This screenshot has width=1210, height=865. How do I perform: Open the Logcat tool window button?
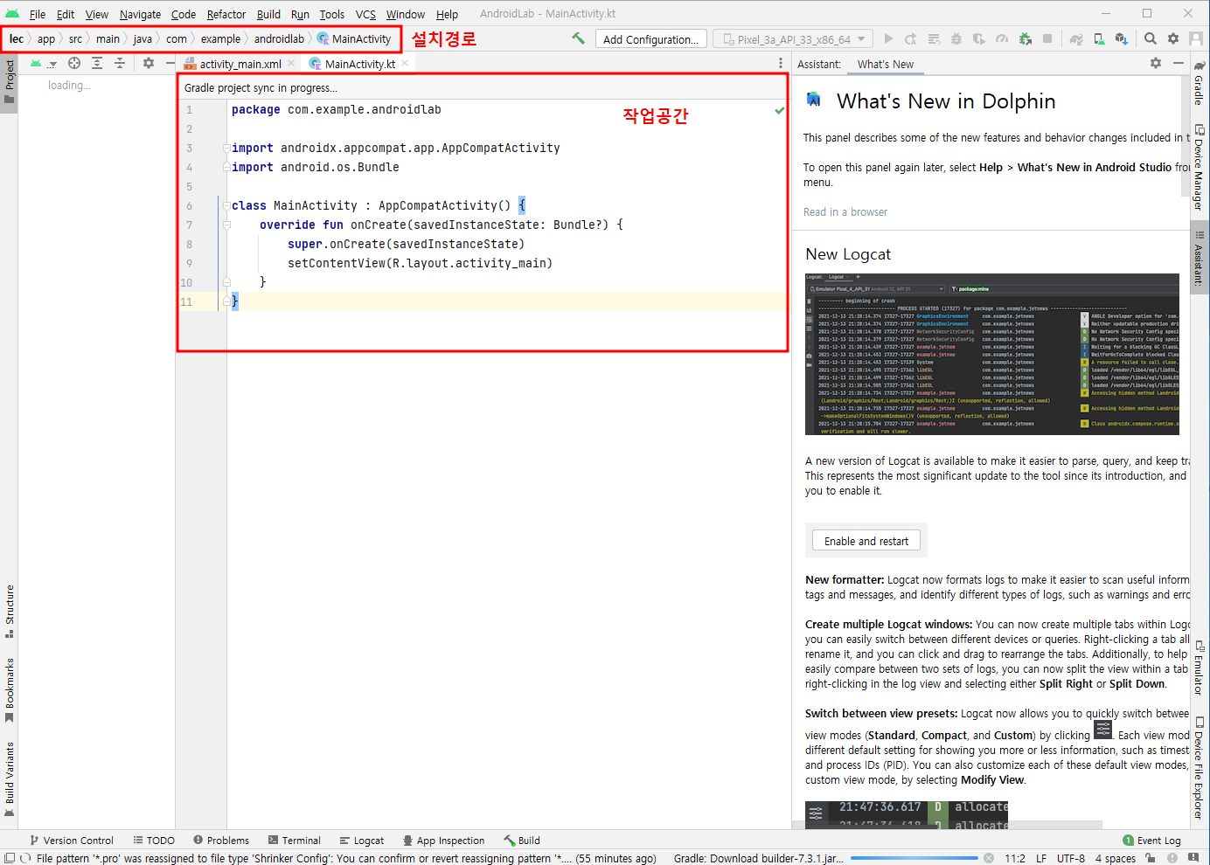pos(362,841)
